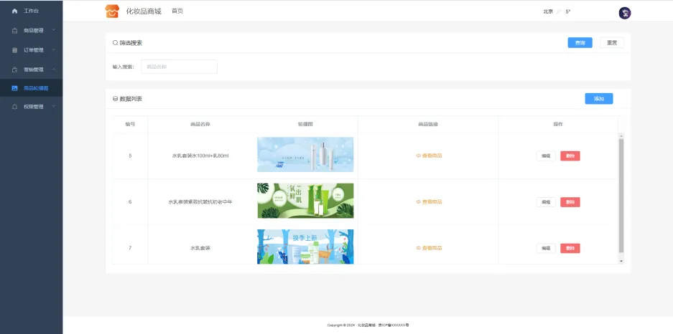This screenshot has height=334, width=673.
Task: Collapse the 营销管理 submenu chevron
Action: coord(53,70)
